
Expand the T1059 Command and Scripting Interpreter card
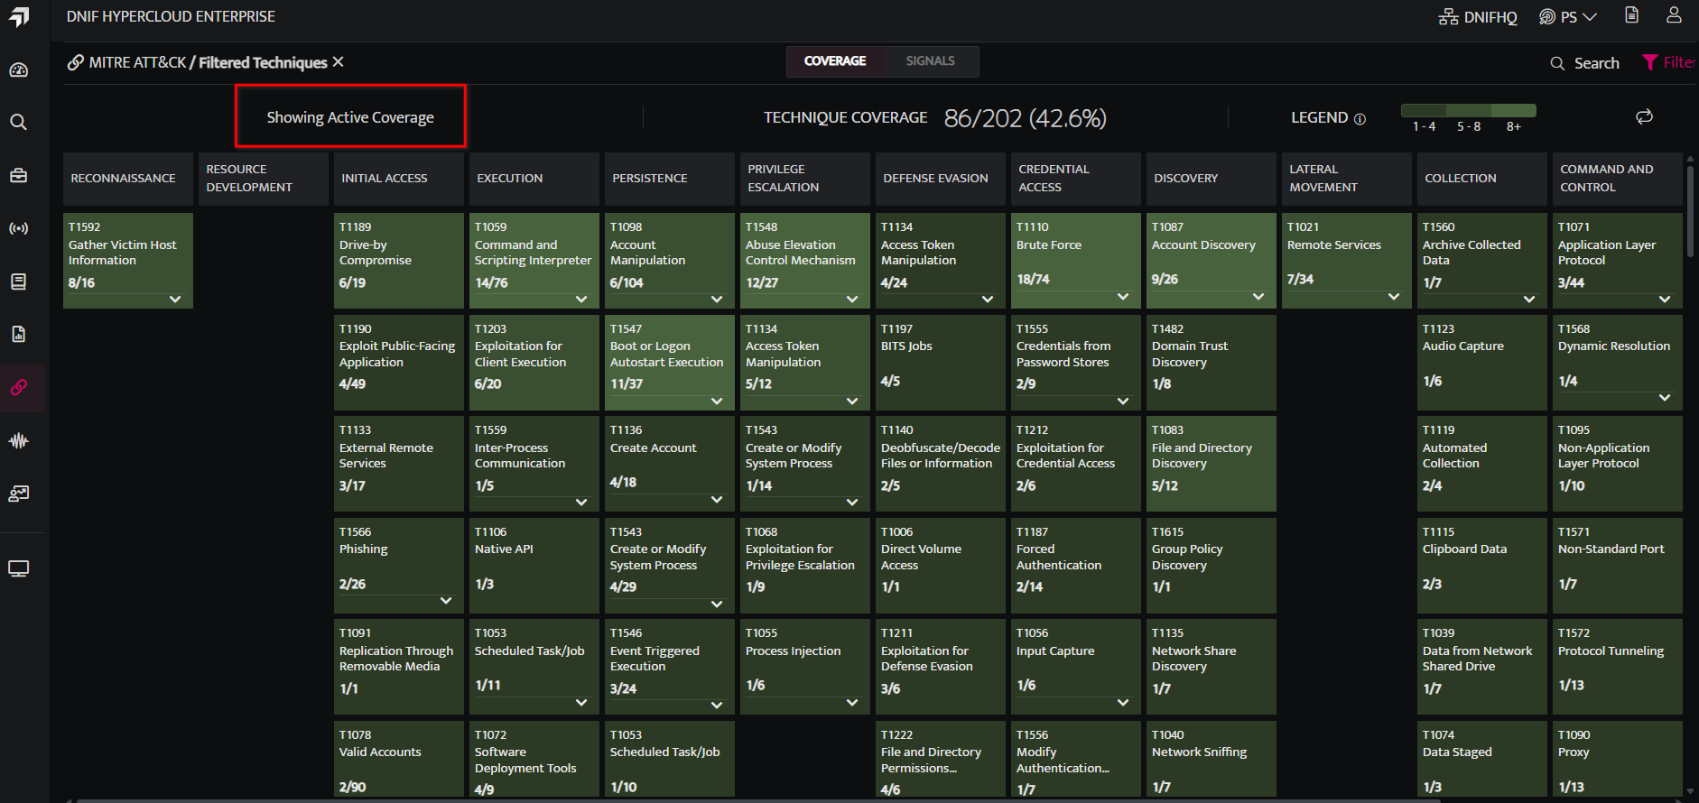coord(581,300)
